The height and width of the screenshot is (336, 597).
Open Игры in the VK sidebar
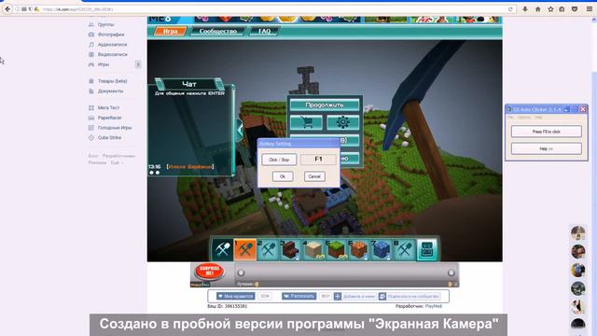104,64
